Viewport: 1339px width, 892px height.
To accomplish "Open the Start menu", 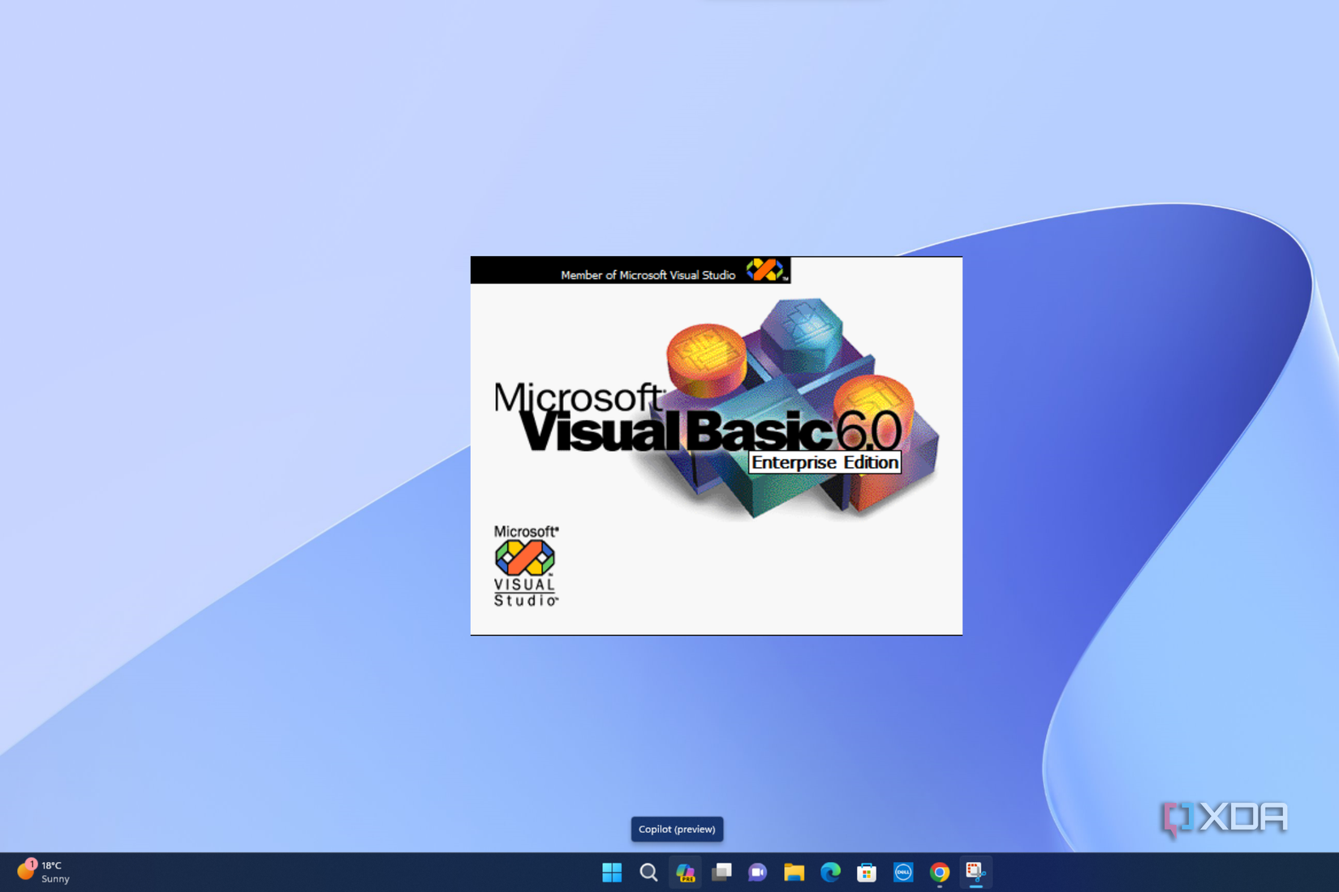I will 611,872.
